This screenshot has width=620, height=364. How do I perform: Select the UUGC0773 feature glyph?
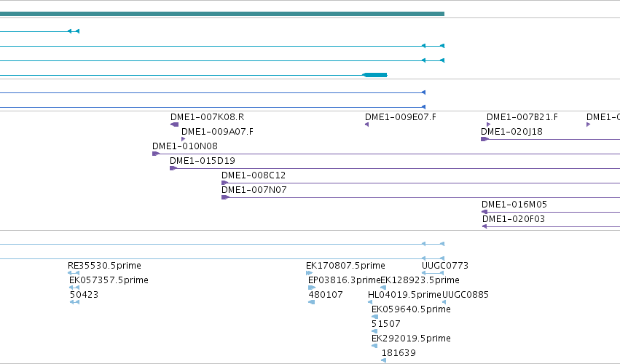pyautogui.click(x=433, y=273)
